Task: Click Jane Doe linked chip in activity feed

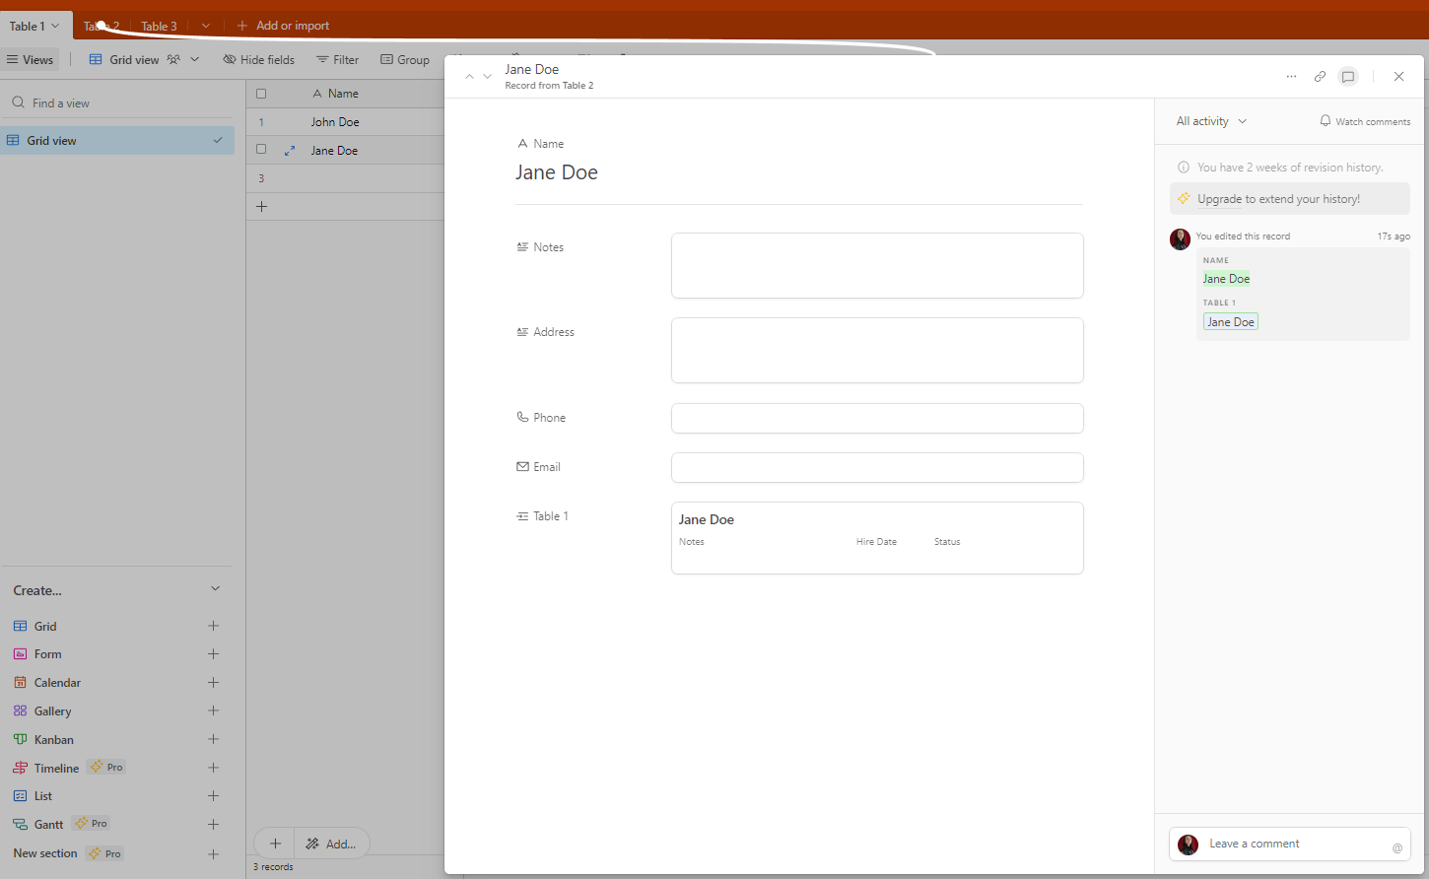Action: point(1231,322)
